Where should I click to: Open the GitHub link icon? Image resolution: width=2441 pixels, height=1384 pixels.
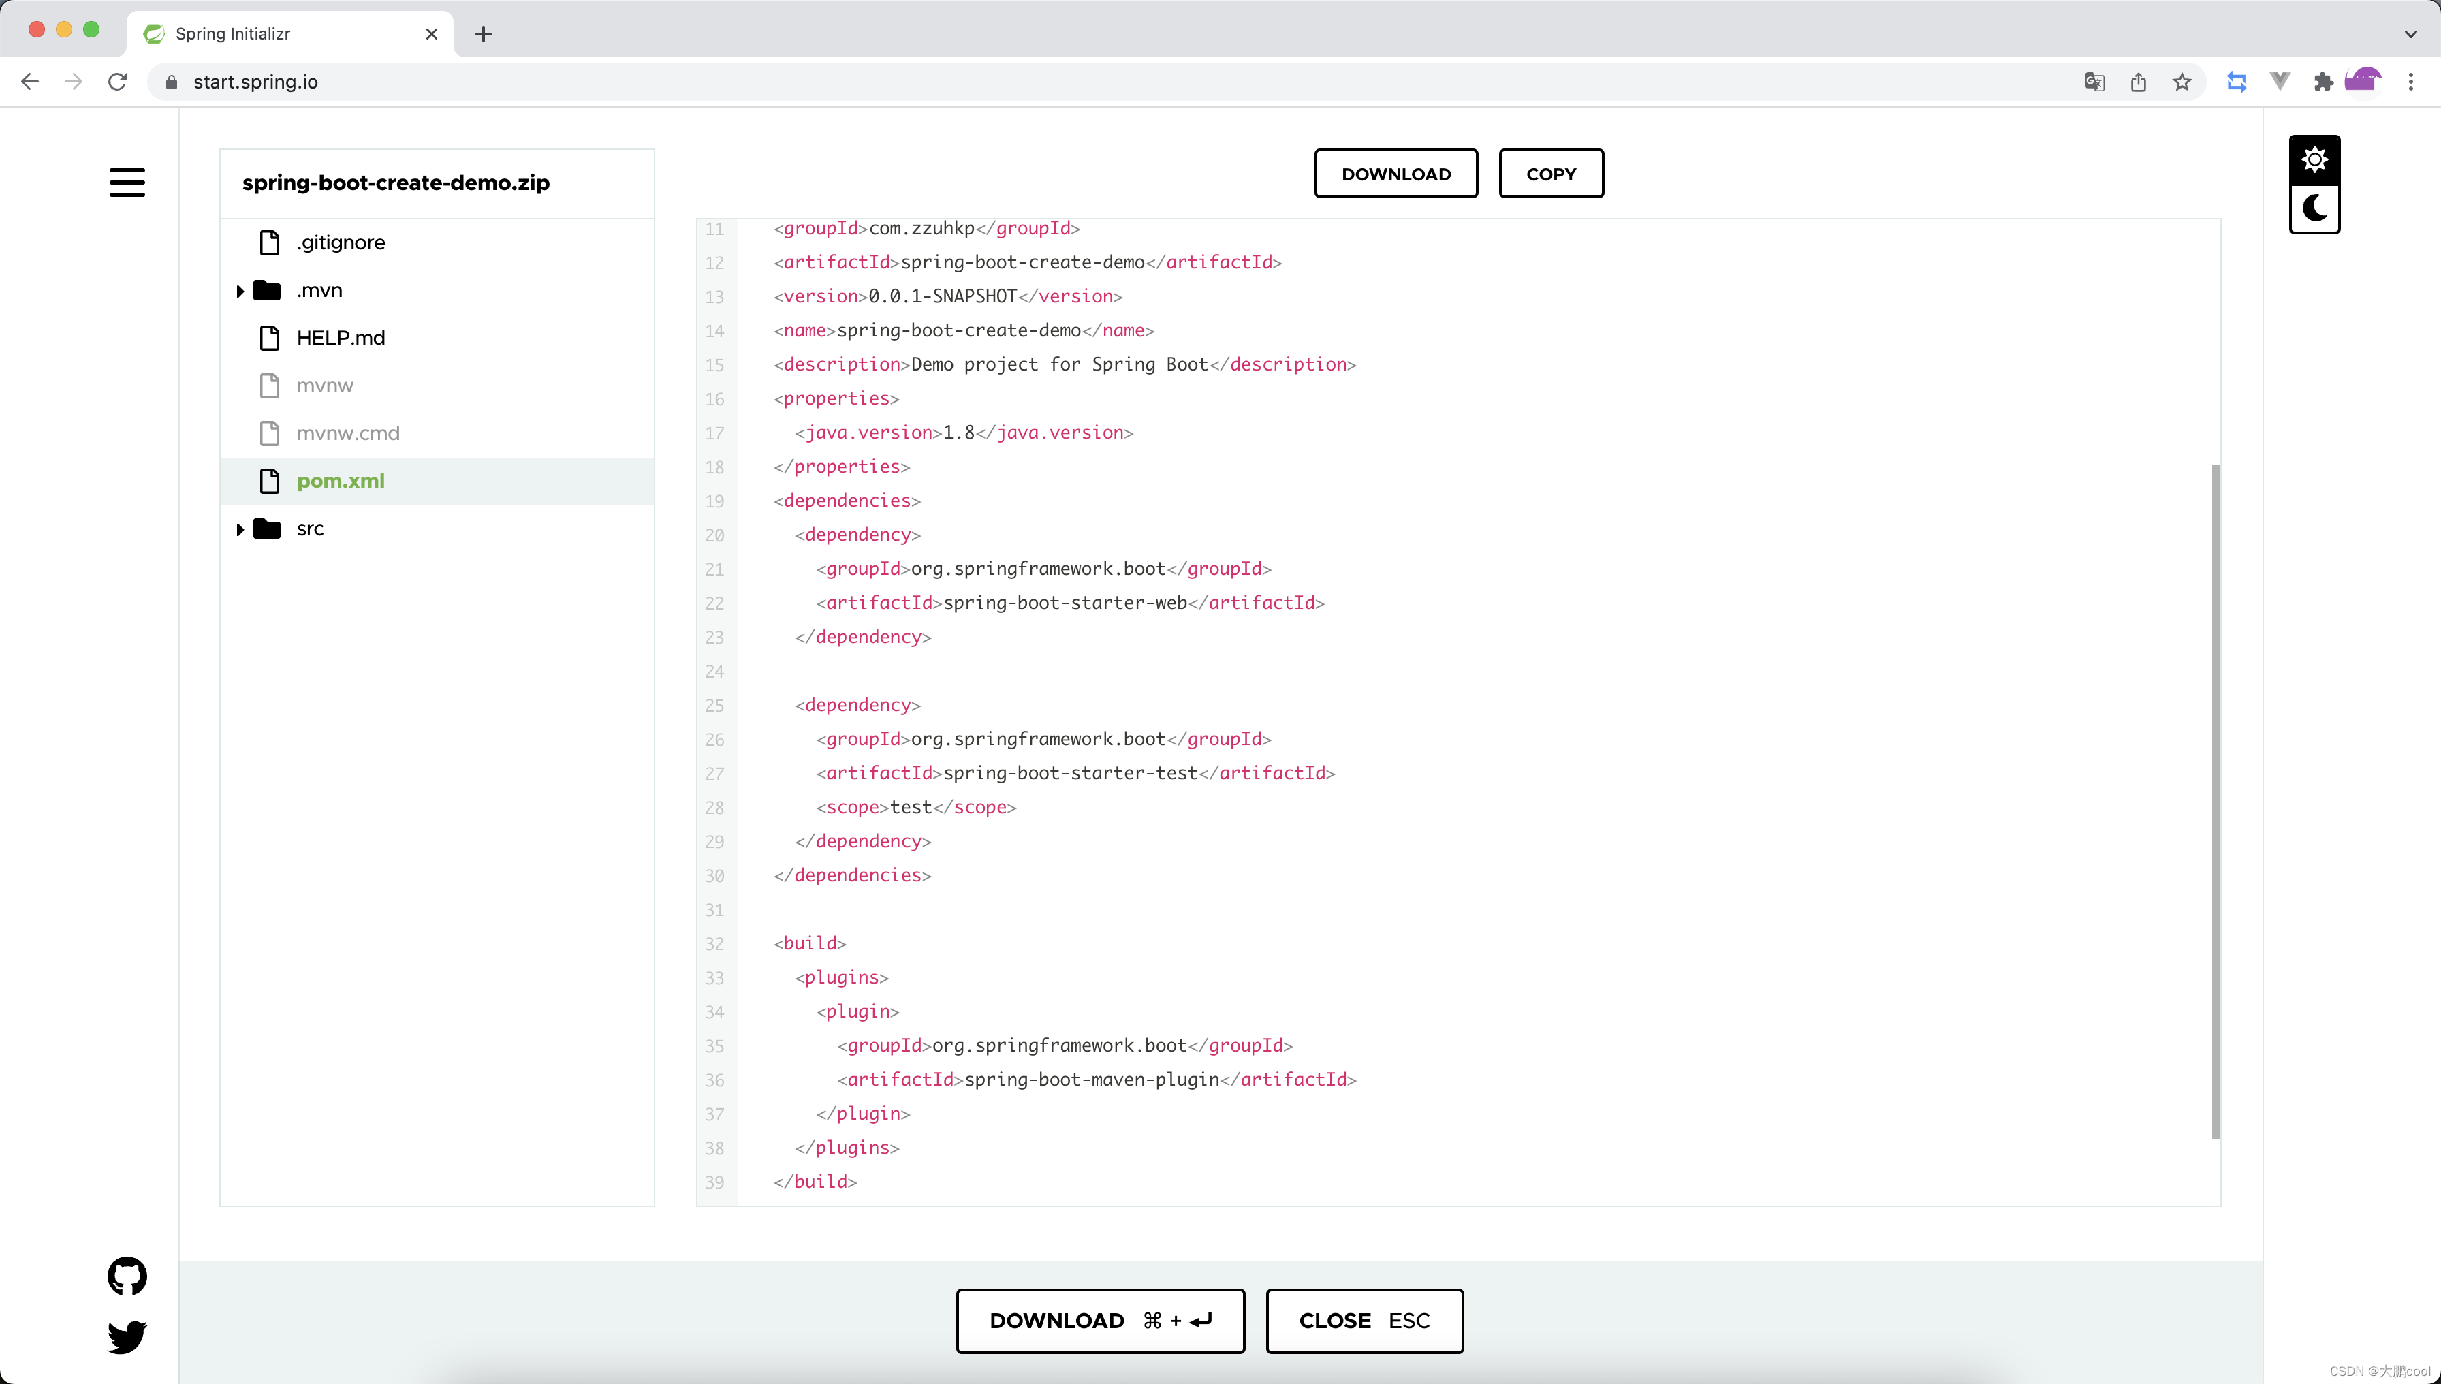[127, 1276]
